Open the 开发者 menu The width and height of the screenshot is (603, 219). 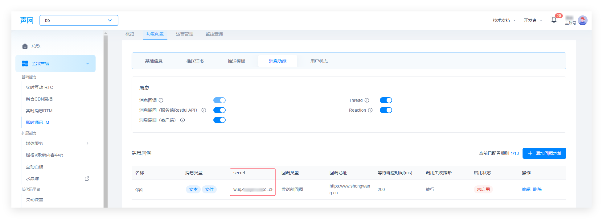532,20
